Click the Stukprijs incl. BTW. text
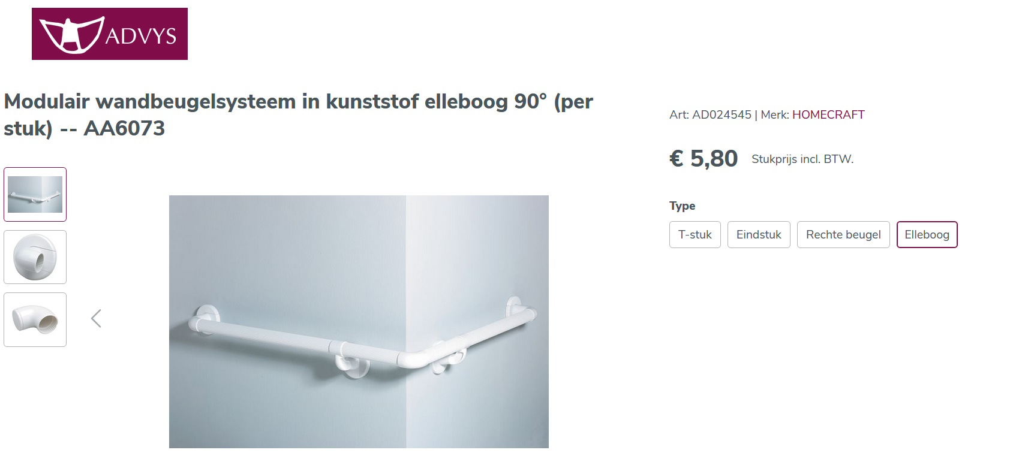This screenshot has width=1016, height=468. click(802, 159)
